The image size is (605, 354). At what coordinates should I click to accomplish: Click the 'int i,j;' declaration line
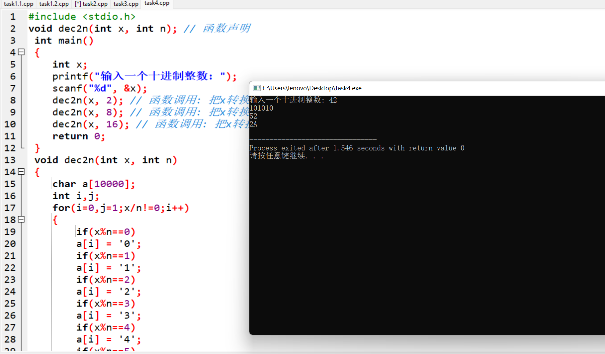[x=76, y=196]
